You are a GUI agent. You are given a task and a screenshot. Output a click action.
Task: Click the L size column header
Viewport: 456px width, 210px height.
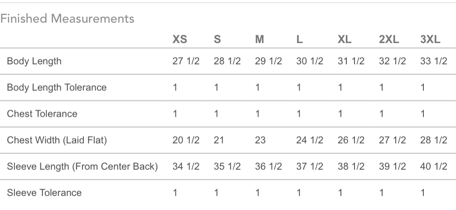coord(299,39)
